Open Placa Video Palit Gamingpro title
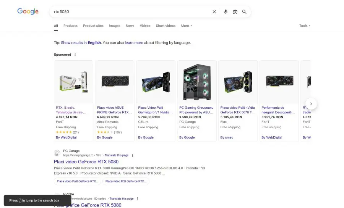 click(x=155, y=110)
